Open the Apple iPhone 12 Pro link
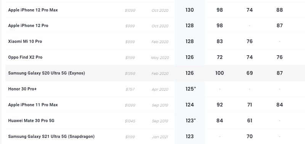The width and height of the screenshot is (305, 144). click(28, 26)
